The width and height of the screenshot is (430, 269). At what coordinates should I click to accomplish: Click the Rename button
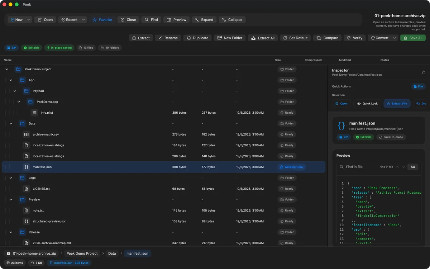[x=168, y=38]
